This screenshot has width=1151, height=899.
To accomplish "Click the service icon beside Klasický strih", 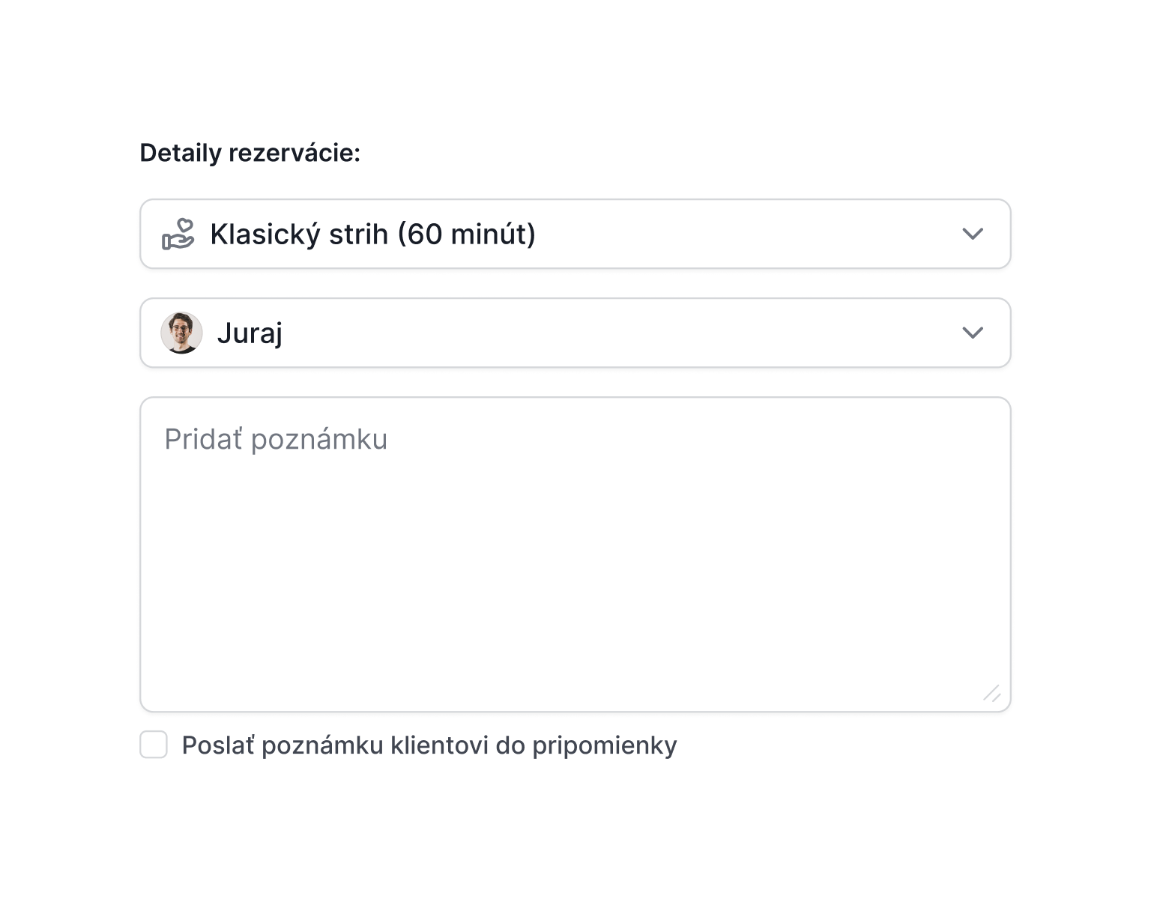I will [180, 234].
